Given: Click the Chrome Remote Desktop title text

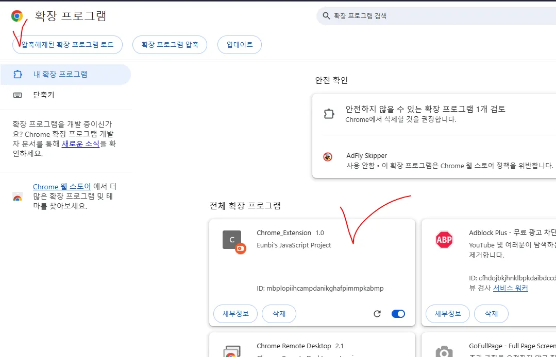Looking at the screenshot, I should pyautogui.click(x=294, y=346).
